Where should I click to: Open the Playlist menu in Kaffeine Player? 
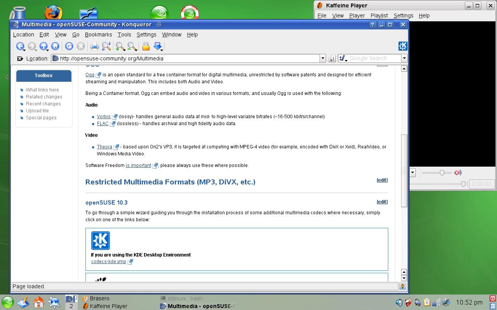point(379,15)
